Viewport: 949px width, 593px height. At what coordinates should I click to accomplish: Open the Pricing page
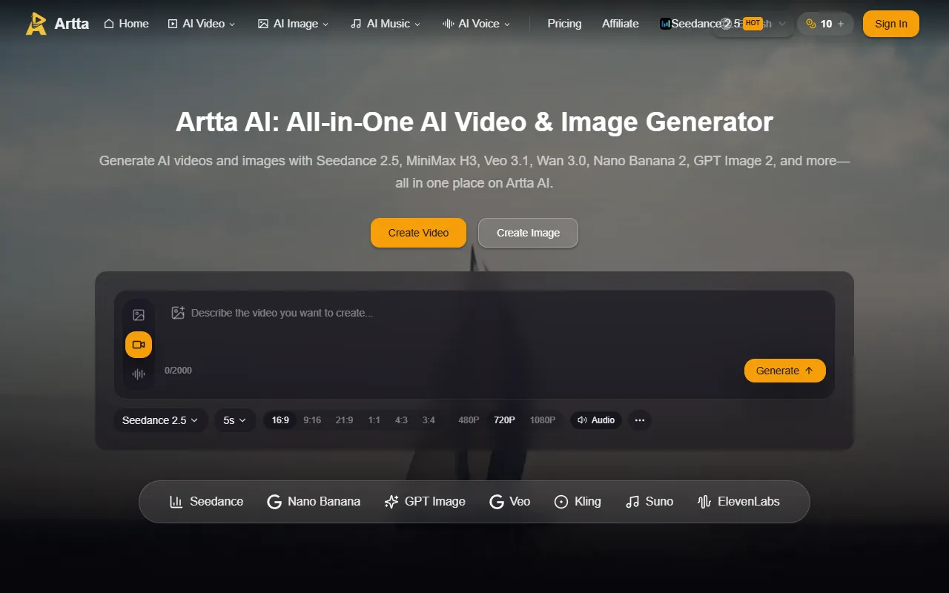pos(564,24)
